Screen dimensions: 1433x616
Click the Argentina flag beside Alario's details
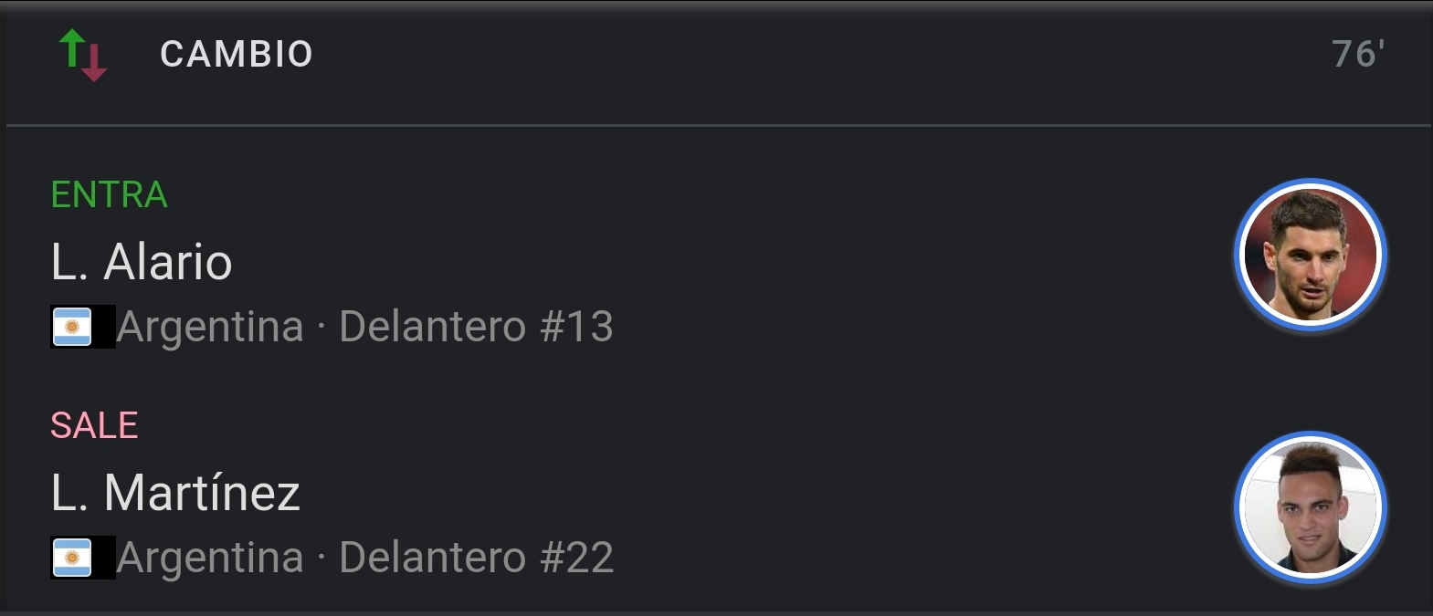(x=72, y=327)
